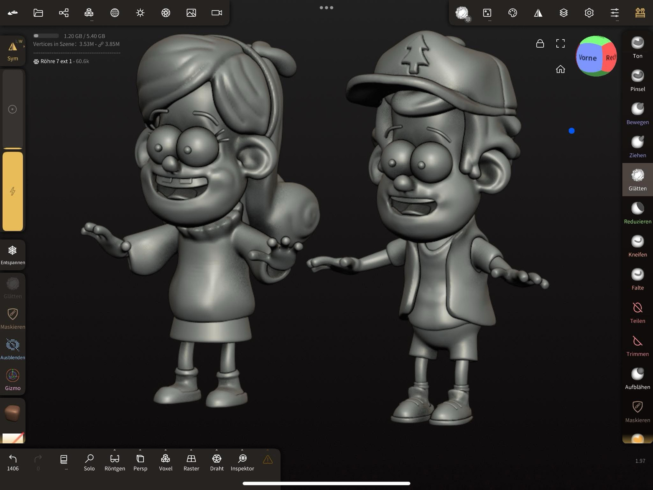Open the tools cabinet icon
The height and width of the screenshot is (490, 653).
click(x=640, y=13)
